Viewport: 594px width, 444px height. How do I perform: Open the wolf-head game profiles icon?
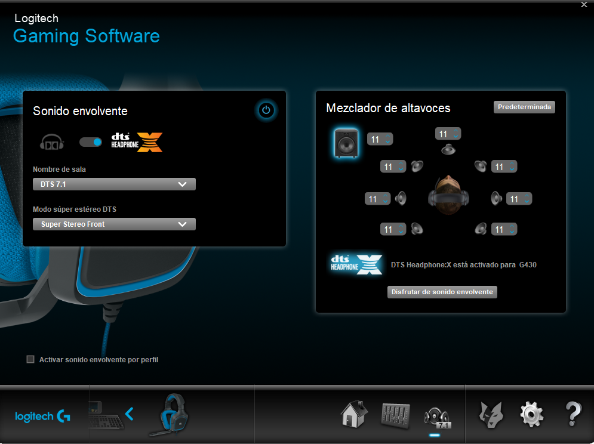(x=491, y=415)
